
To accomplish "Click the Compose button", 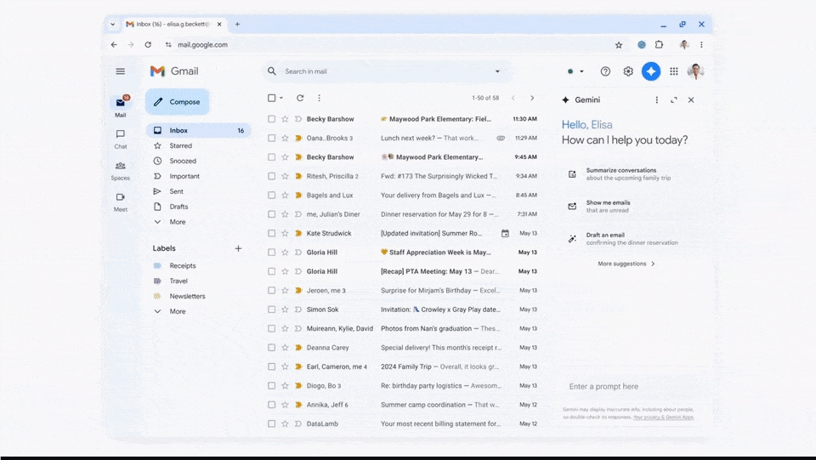I will pyautogui.click(x=178, y=102).
